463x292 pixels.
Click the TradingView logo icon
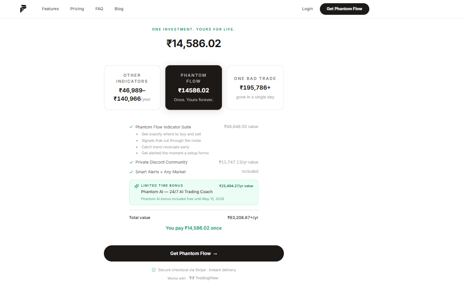click(192, 278)
